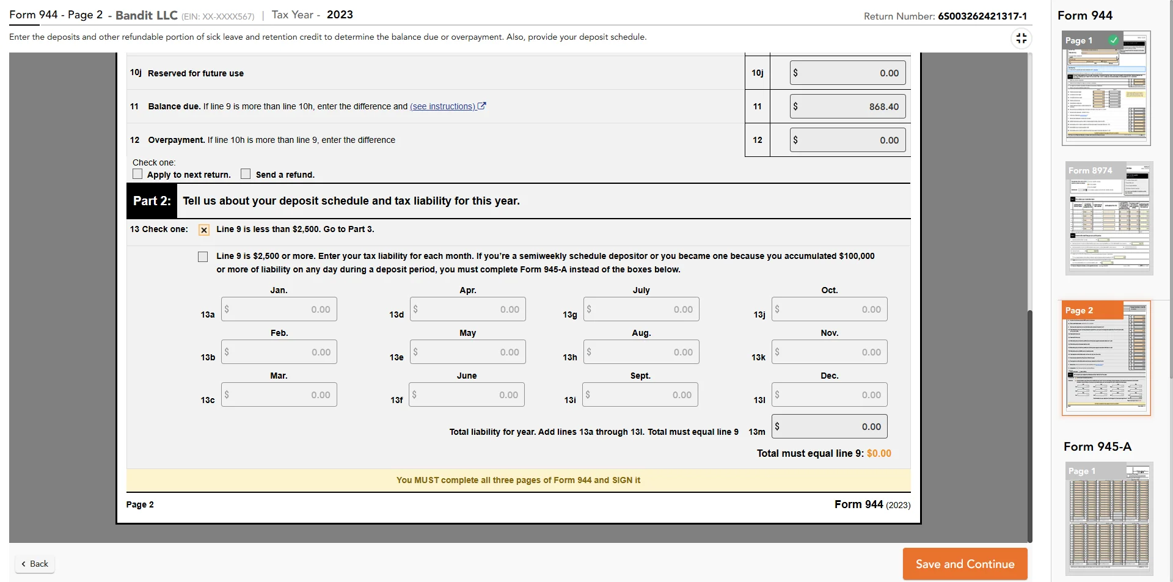Click the 13b February liability field

pos(279,352)
